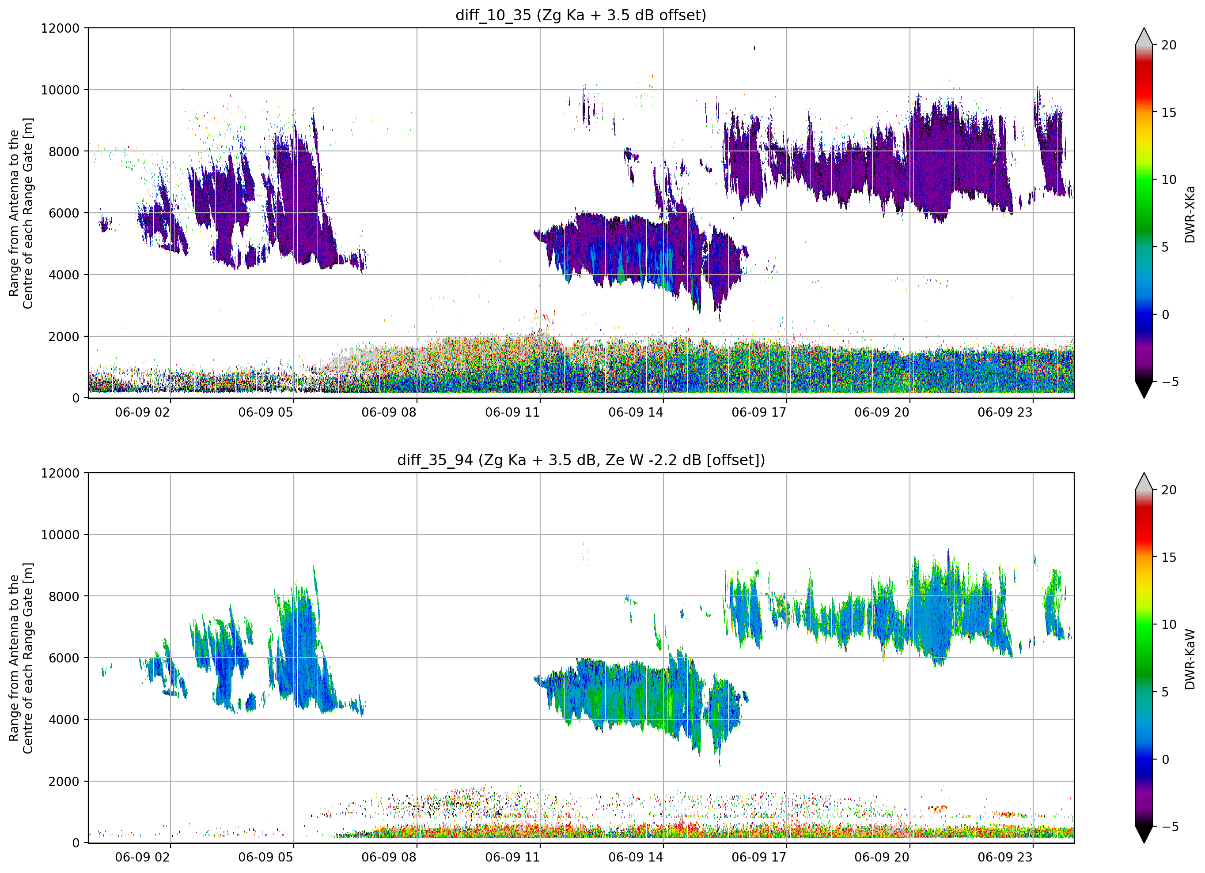
Task: Click the '06-09 17' tick in the diff_10_35 plot
Action: click(x=759, y=413)
